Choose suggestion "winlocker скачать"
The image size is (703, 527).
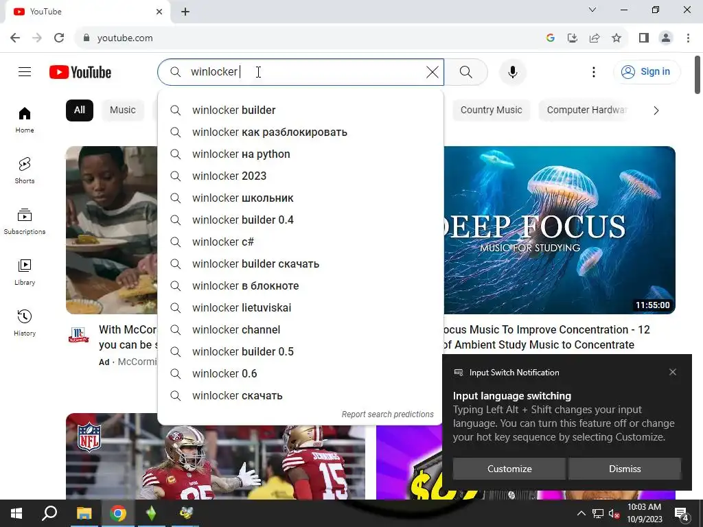pos(301,396)
